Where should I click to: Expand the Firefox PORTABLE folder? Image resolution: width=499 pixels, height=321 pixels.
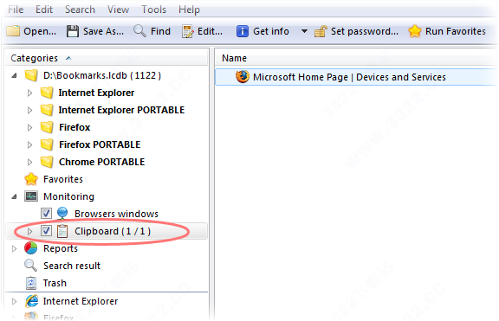click(x=30, y=144)
